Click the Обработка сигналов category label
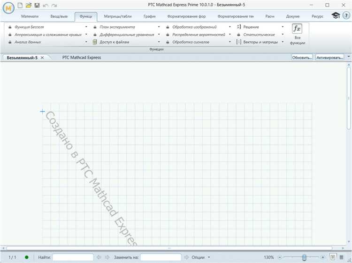Image resolution: width=352 pixels, height=263 pixels. click(191, 42)
